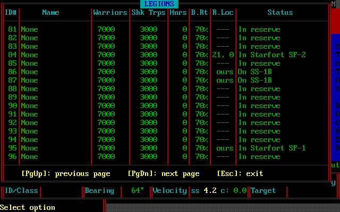The image size is (340, 212).
Task: Click the bearing value 64°
Action: coord(138,190)
